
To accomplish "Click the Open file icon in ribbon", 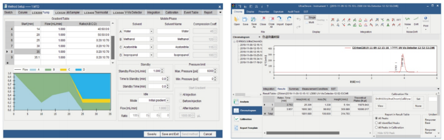I will [237, 19].
